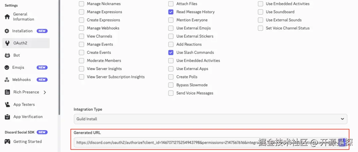
Task: Check the Use External Sounds permission
Action: (x=260, y=20)
